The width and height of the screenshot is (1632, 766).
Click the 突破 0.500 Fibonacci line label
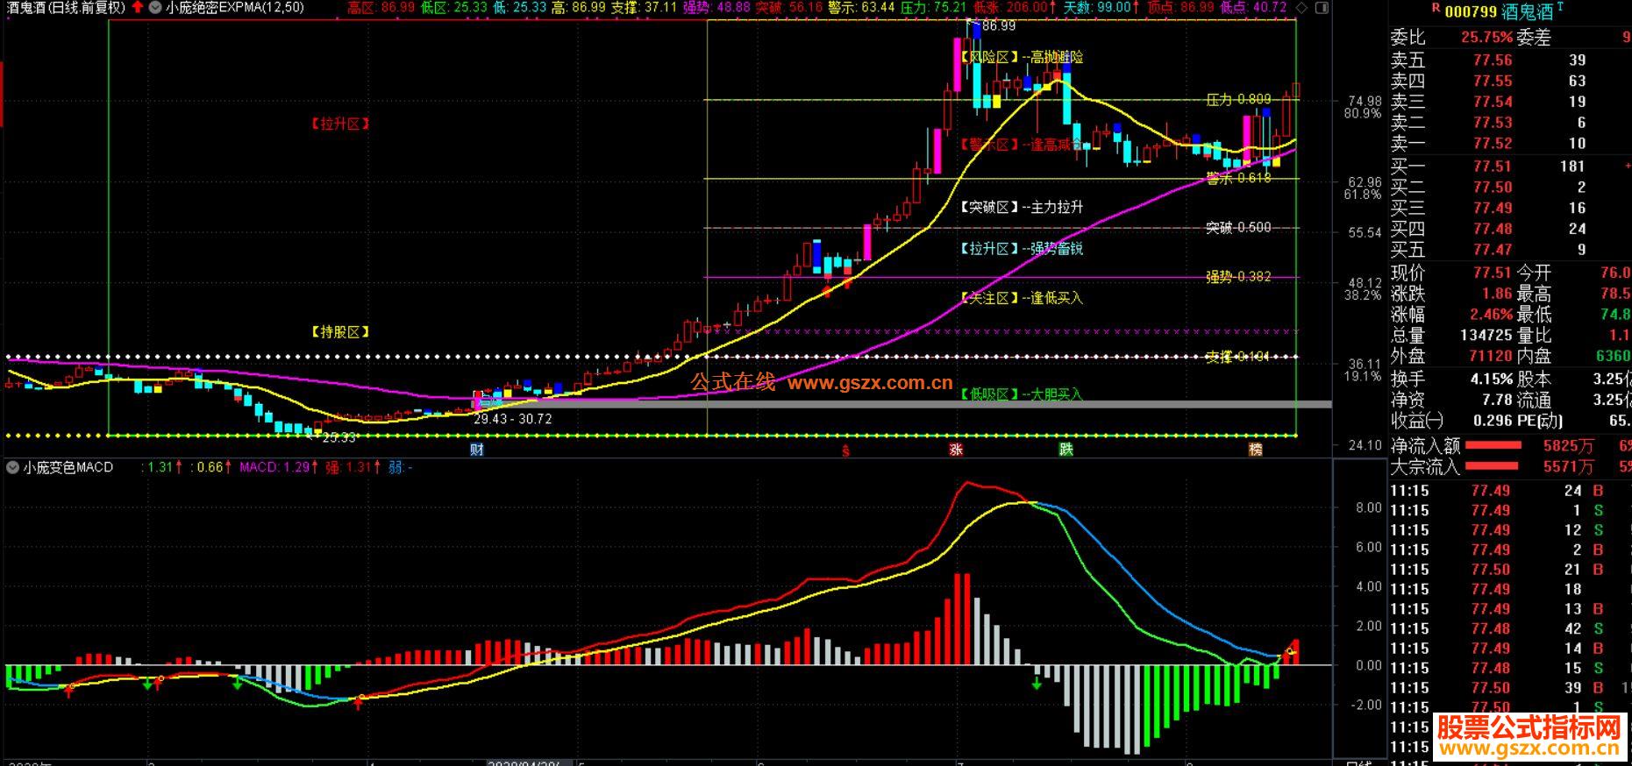tap(1238, 228)
